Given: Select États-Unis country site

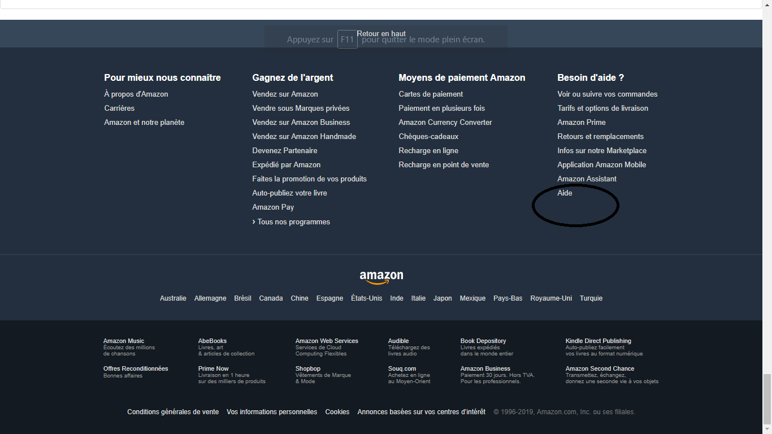Looking at the screenshot, I should pyautogui.click(x=366, y=298).
